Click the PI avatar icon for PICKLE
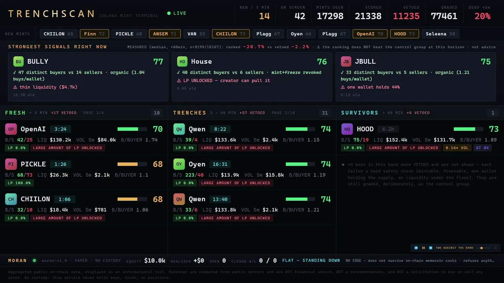The height and width of the screenshot is (283, 504). [x=11, y=164]
